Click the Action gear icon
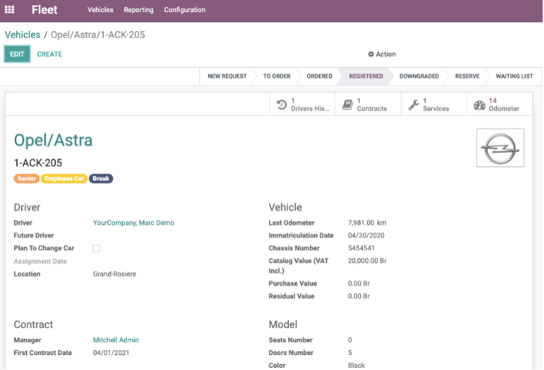 pyautogui.click(x=371, y=54)
